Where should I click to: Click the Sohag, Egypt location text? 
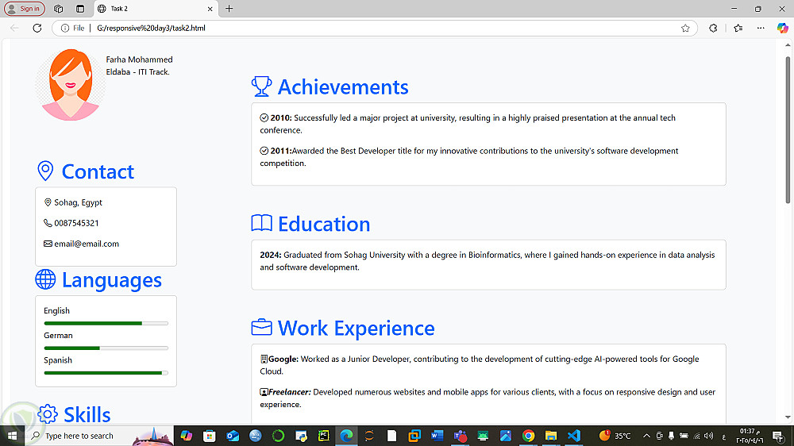[78, 202]
